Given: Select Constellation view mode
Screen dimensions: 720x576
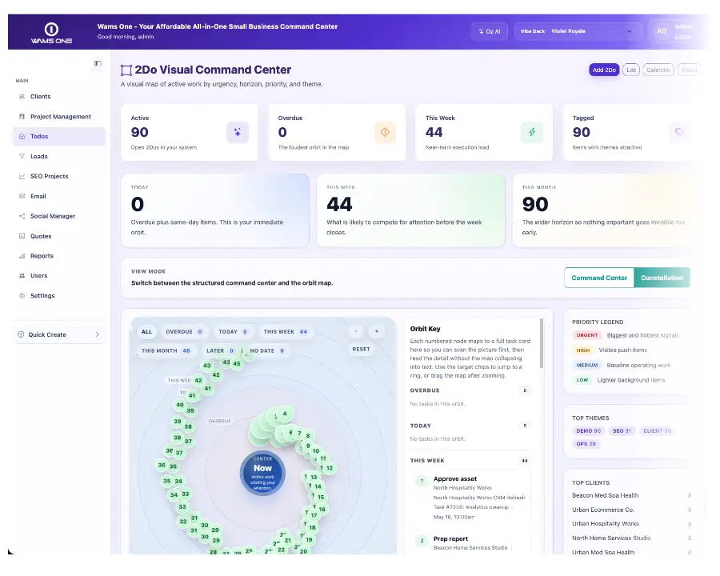Looking at the screenshot, I should point(662,278).
